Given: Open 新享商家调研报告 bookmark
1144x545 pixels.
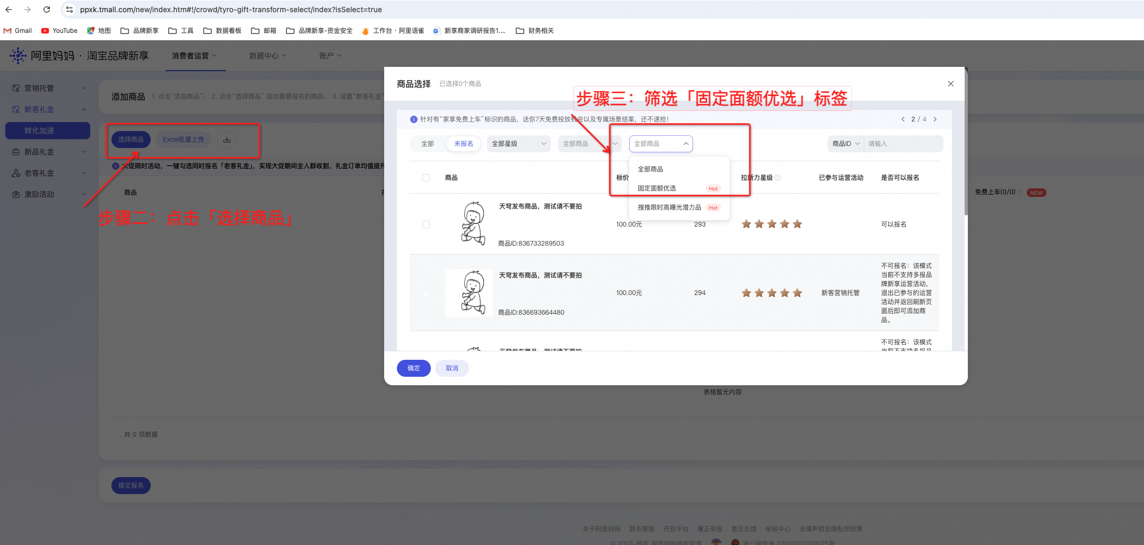Looking at the screenshot, I should [x=470, y=31].
